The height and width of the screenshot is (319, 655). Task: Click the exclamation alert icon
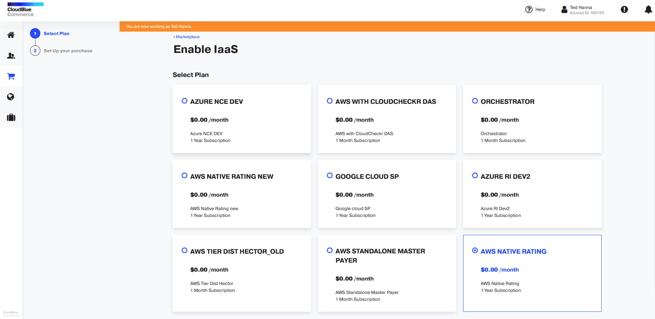coord(624,10)
